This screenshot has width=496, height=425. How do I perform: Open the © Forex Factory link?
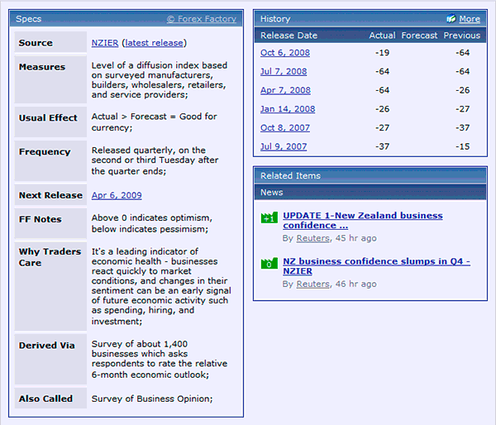tap(202, 19)
